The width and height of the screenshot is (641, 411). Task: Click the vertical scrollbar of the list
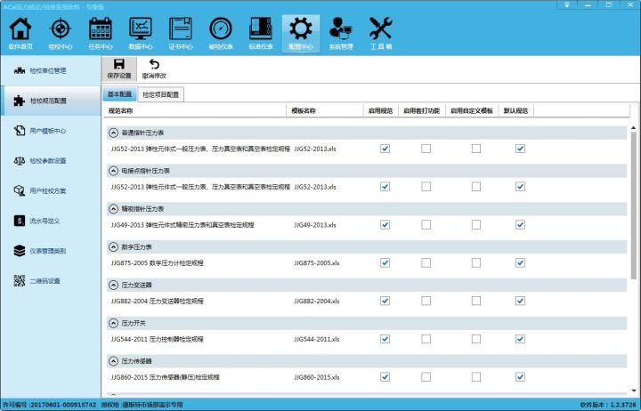coord(633,205)
